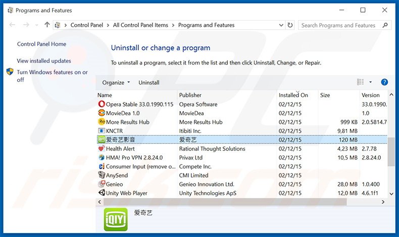Expand the address bar history dropdown
Viewport: 399px width, 237px height.
(281, 25)
